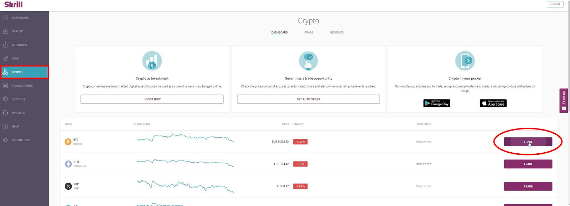Click the Bitcoin coin icon
The width and height of the screenshot is (570, 206).
(x=68, y=142)
